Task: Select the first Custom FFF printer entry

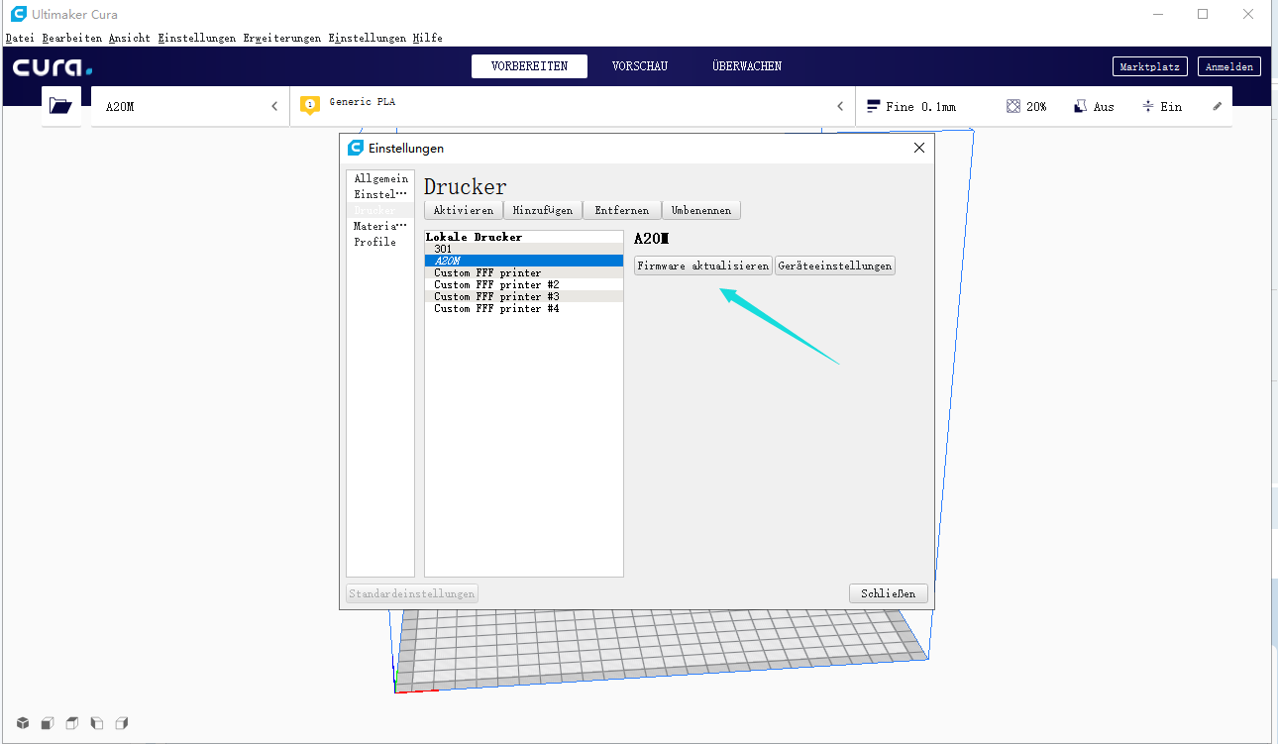Action: coord(524,272)
